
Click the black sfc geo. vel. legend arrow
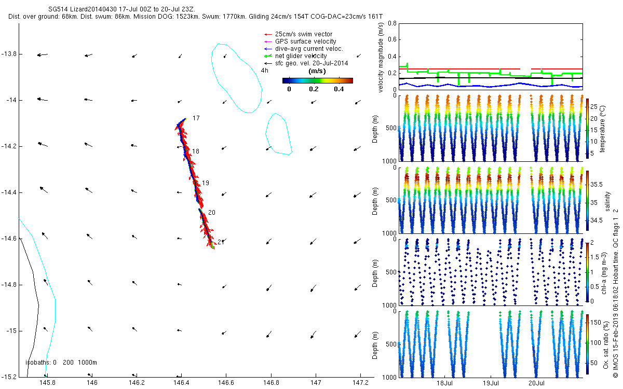click(x=268, y=63)
